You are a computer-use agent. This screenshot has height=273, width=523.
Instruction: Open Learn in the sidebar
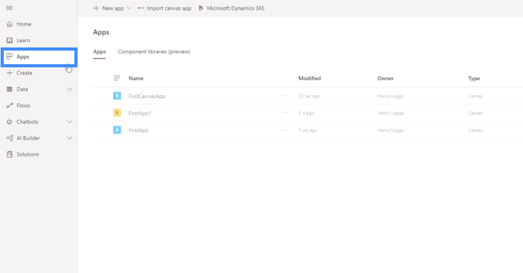pos(23,40)
